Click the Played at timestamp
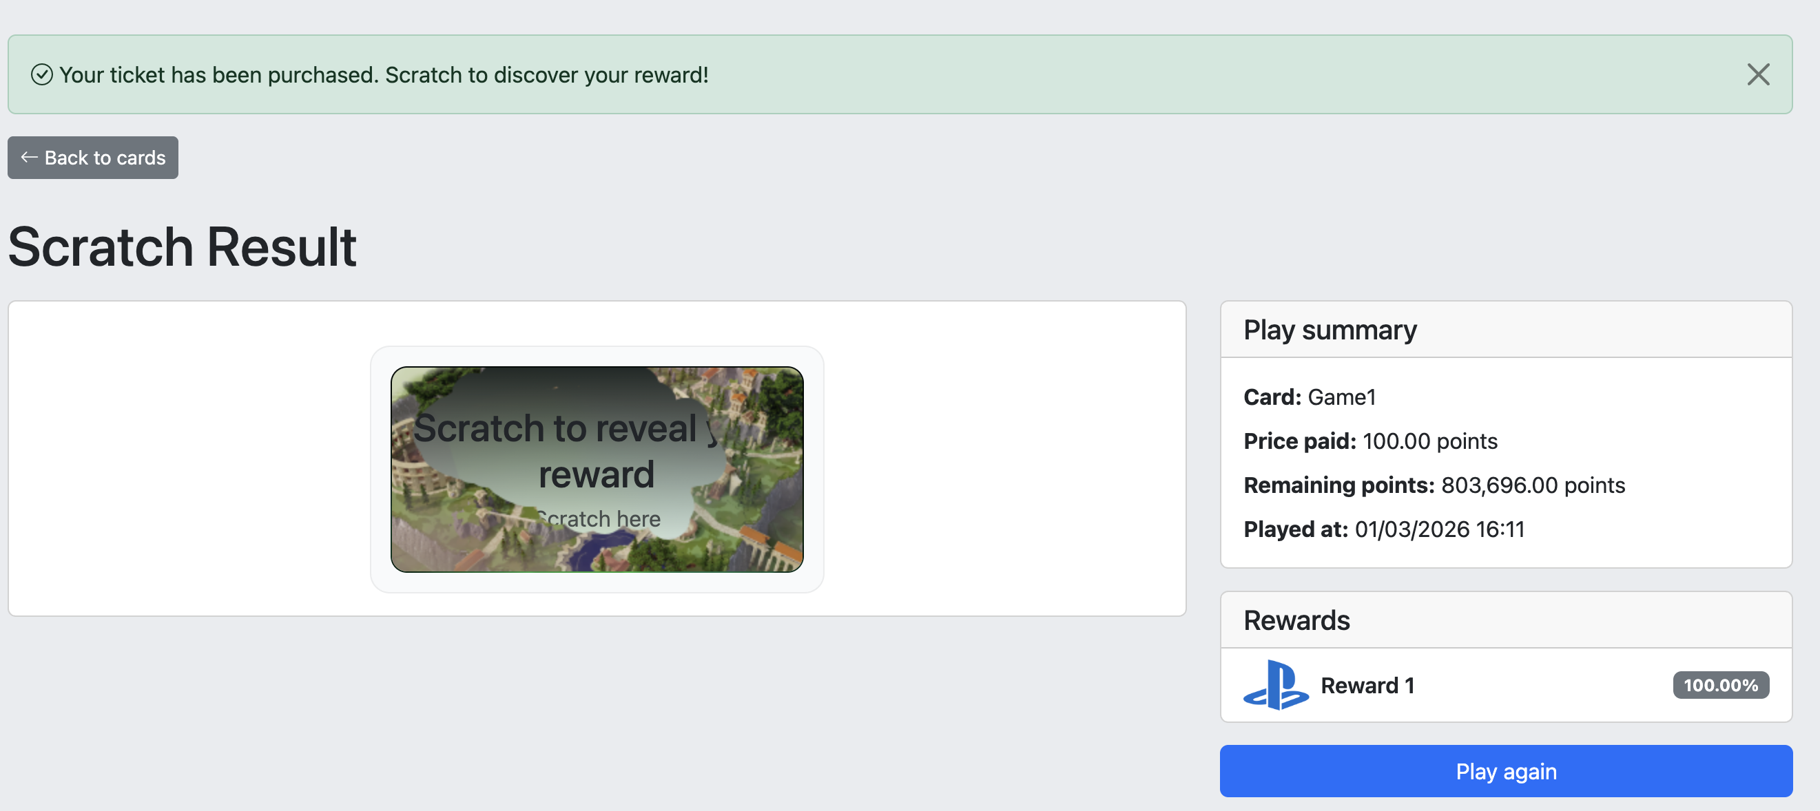 [x=1439, y=529]
